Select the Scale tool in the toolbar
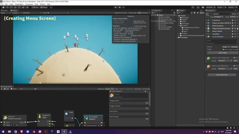 15,7
